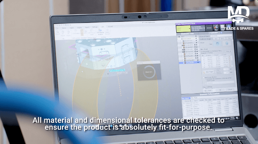The height and width of the screenshot is (144, 258).
Task: Toggle the Specify axis direction checkbox
Action: coord(204,77)
